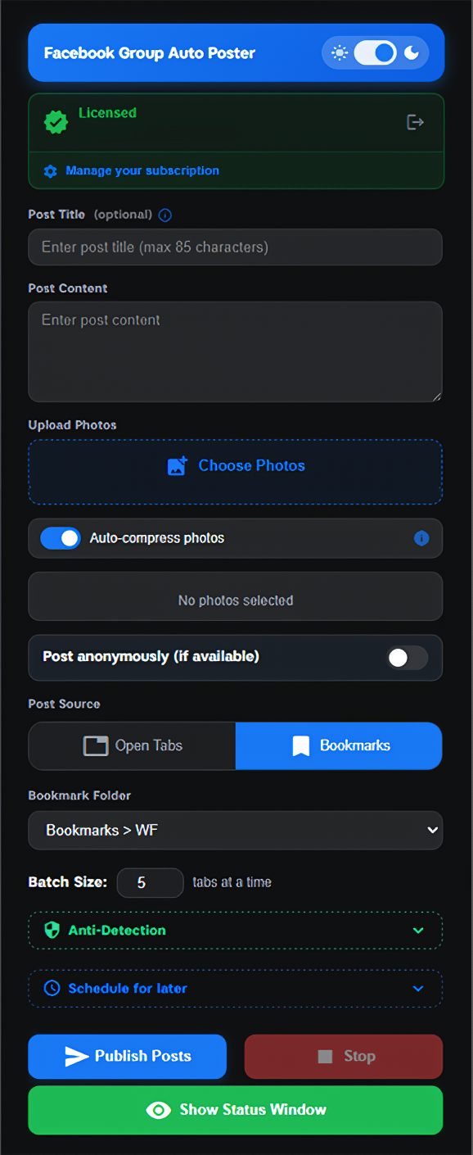Viewport: 473px width, 1155px height.
Task: Disable Auto-compress photos
Action: click(x=60, y=538)
